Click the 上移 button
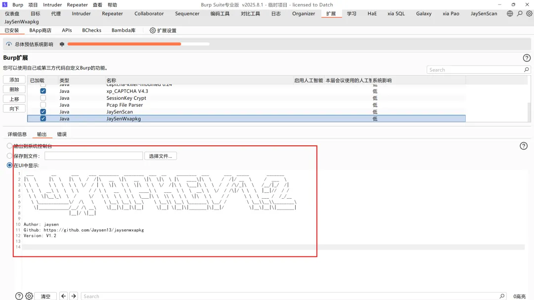 pos(14,99)
